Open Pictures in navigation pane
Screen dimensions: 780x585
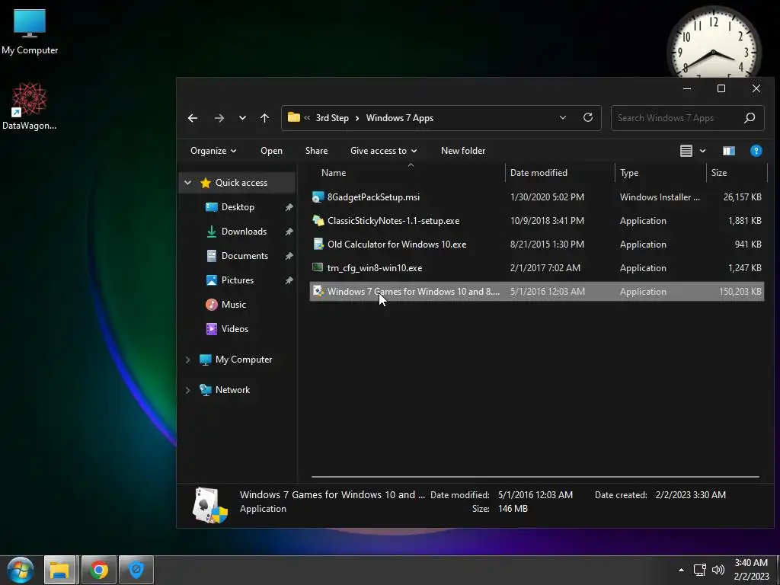(238, 280)
